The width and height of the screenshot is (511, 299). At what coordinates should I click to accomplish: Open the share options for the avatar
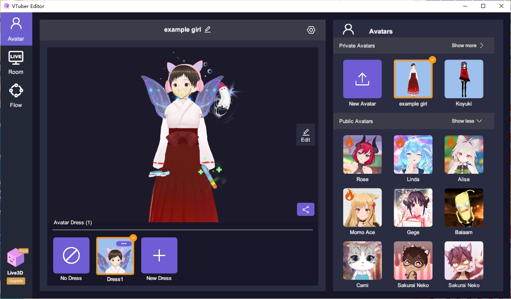(x=305, y=209)
